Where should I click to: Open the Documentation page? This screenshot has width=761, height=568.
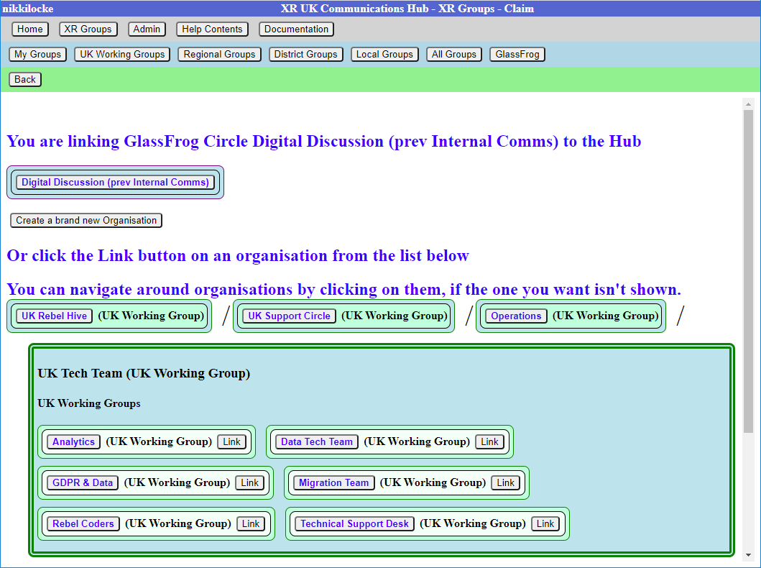point(296,29)
